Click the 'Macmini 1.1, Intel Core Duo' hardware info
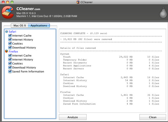 47,16
